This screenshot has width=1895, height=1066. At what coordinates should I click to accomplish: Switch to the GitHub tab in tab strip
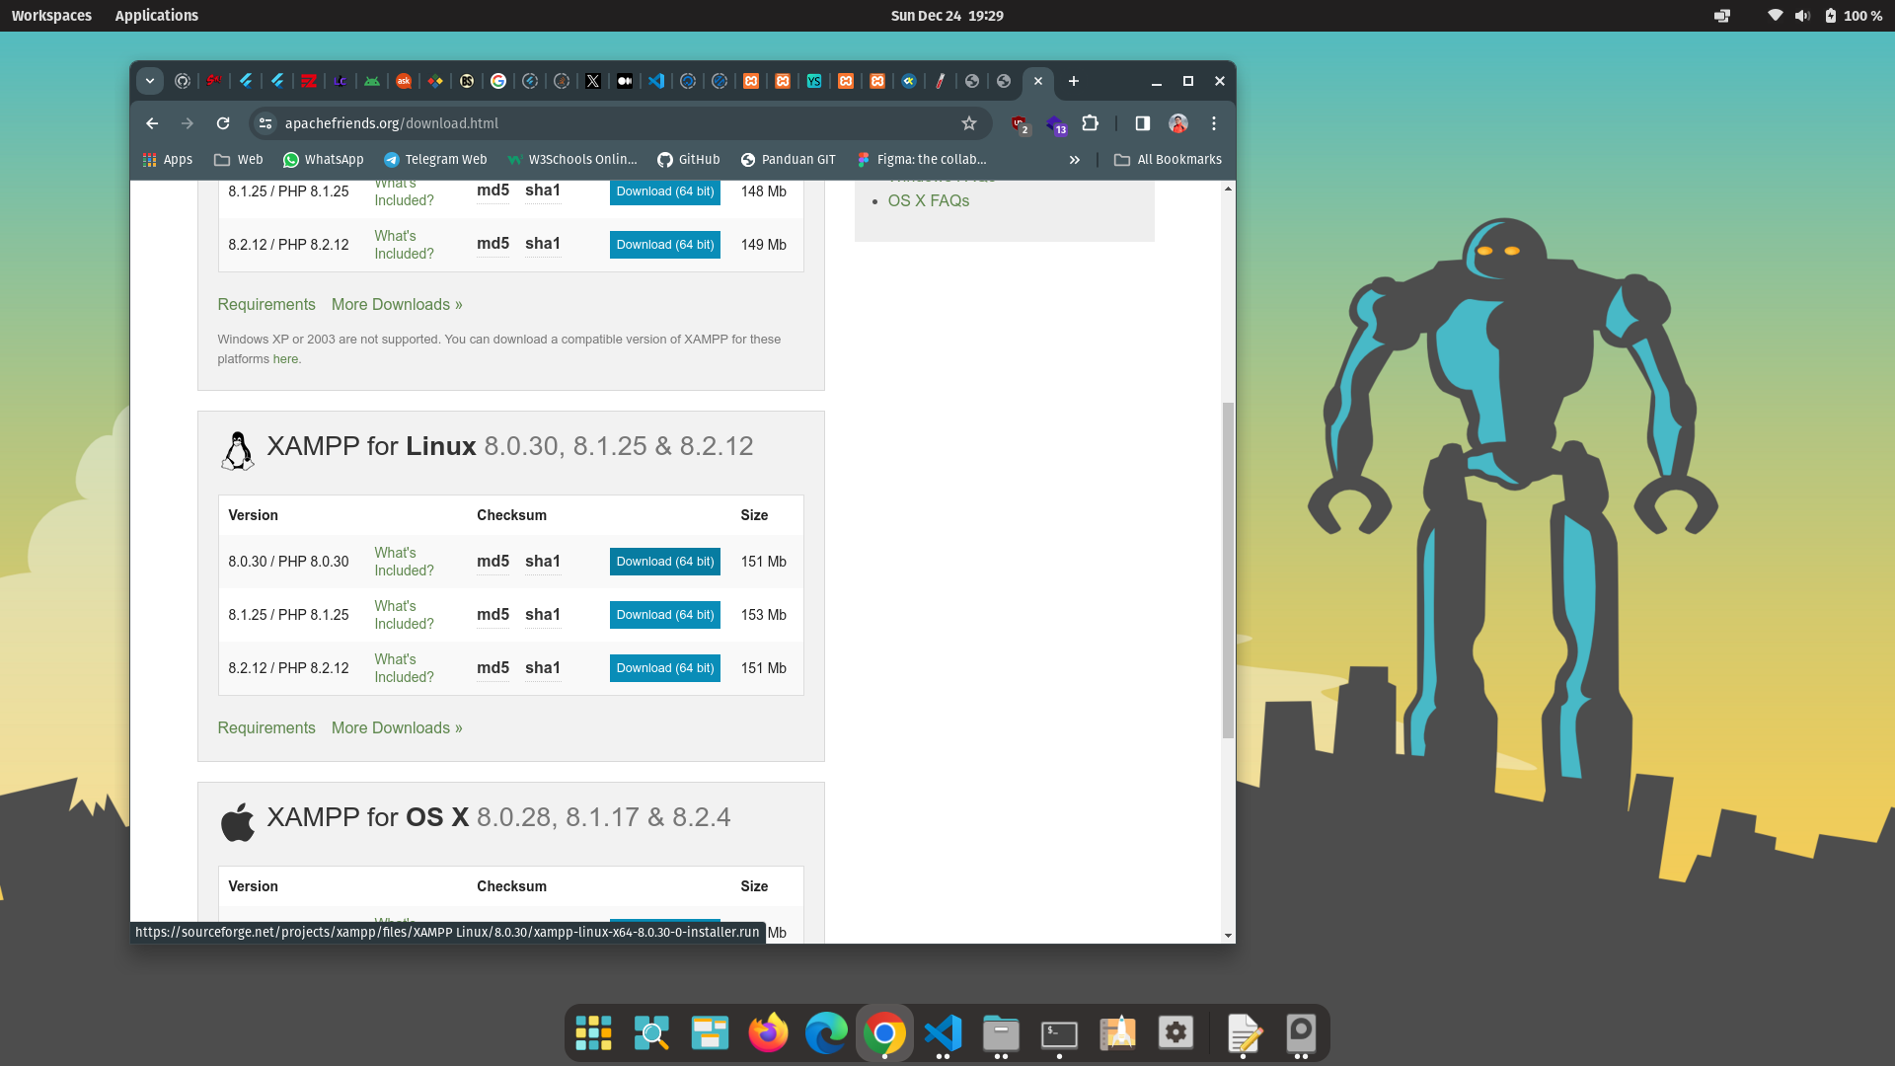coord(183,81)
